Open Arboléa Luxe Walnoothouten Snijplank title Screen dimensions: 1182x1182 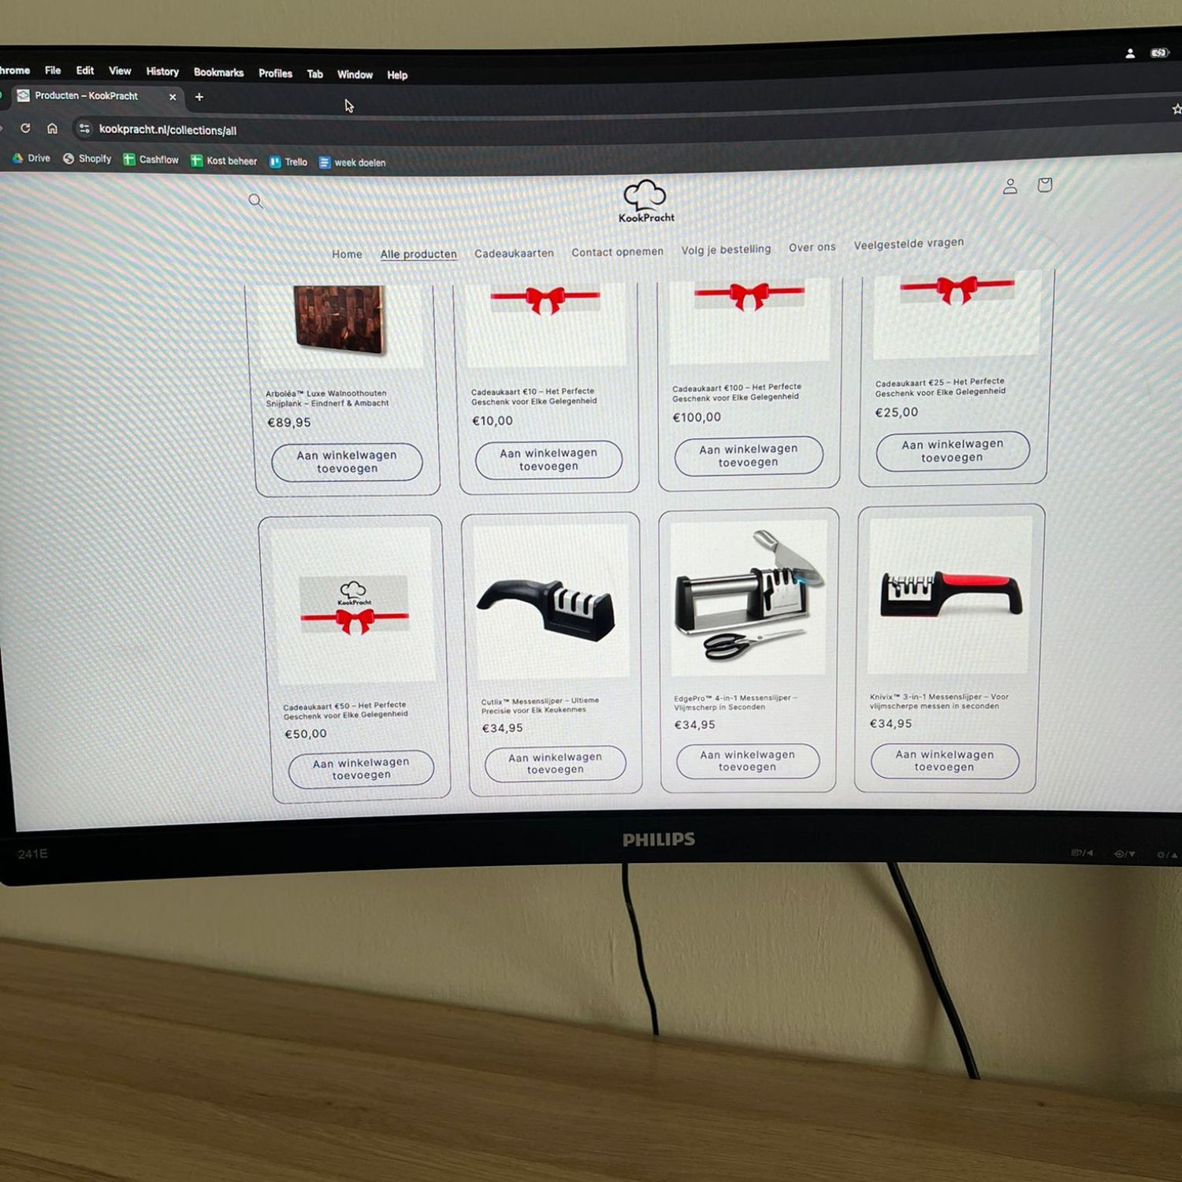click(327, 399)
